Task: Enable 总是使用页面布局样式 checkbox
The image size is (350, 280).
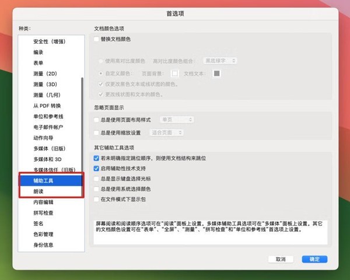Action: tap(96, 120)
